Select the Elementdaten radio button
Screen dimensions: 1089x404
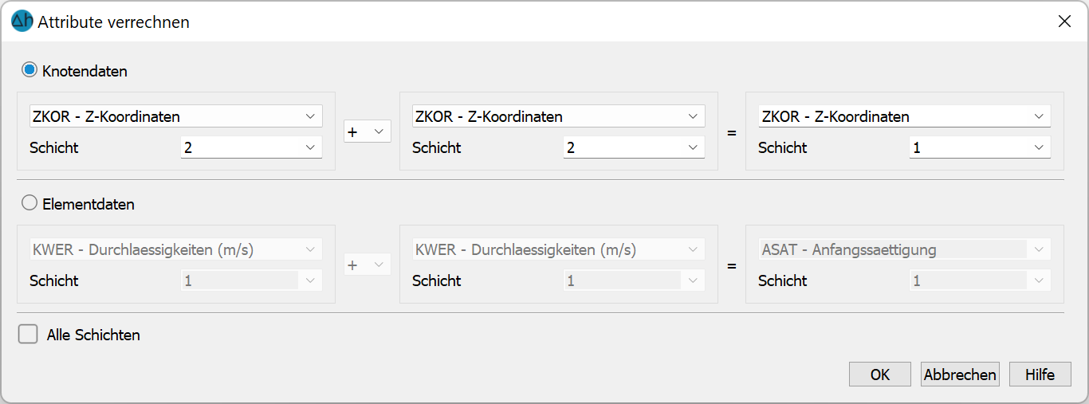point(29,203)
